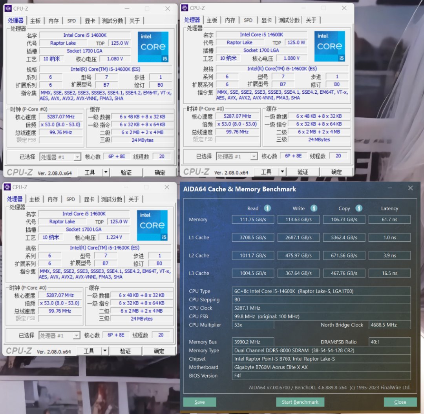Viewport: 424px width, 414px height.
Task: Close the top-right CPU-Z window with the X
Action: (344, 8)
